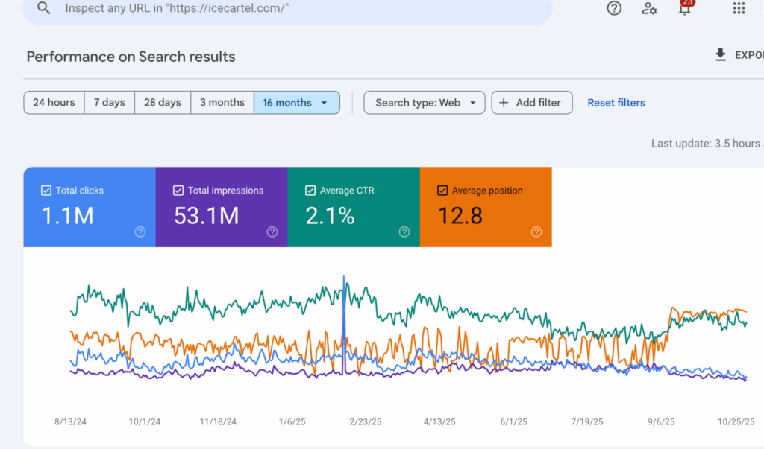Disable the Average CTR metric checkbox
This screenshot has width=764, height=449.
[x=310, y=190]
